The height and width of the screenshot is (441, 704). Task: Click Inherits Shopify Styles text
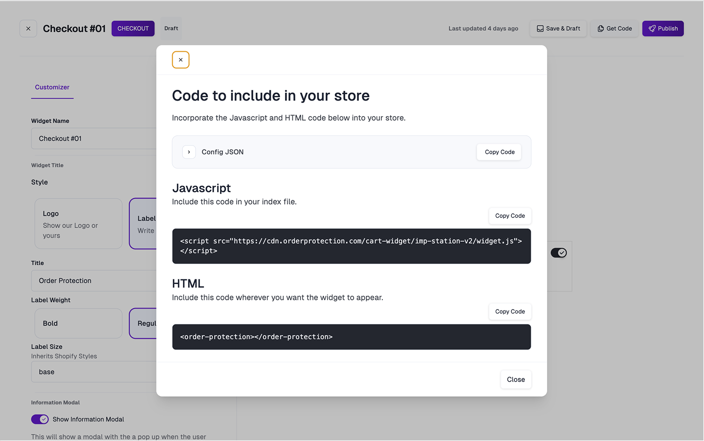click(64, 357)
